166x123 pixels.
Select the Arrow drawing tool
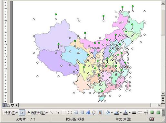click(x=58, y=113)
